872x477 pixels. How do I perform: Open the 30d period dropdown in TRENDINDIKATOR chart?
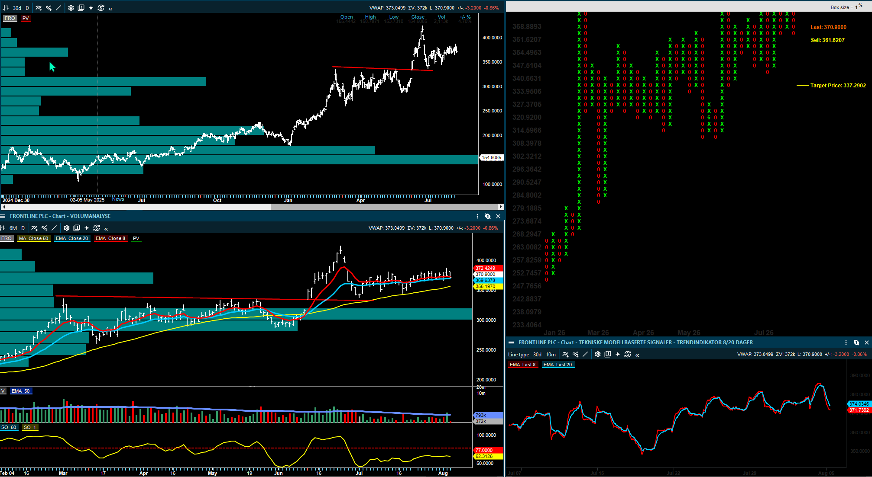tap(537, 355)
